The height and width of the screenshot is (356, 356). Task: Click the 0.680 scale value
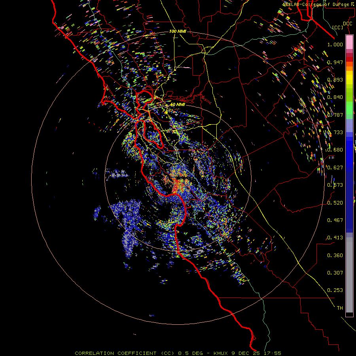[335, 150]
